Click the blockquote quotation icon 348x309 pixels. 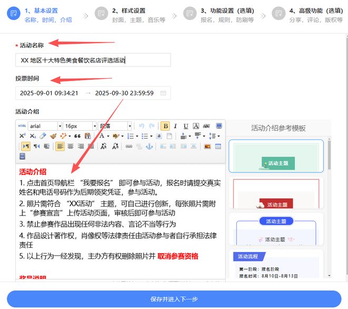77,136
